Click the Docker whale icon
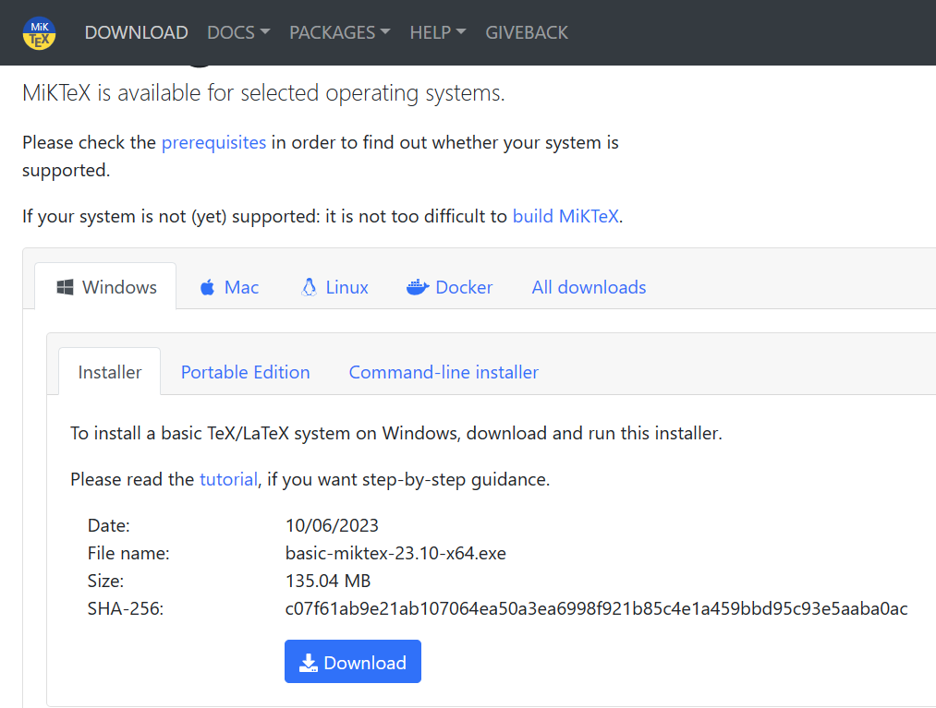Screen dimensions: 936x708 pos(418,287)
